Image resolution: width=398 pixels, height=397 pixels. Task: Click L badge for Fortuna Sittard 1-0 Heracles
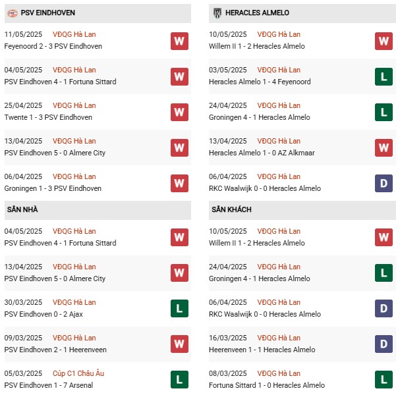coord(384,380)
